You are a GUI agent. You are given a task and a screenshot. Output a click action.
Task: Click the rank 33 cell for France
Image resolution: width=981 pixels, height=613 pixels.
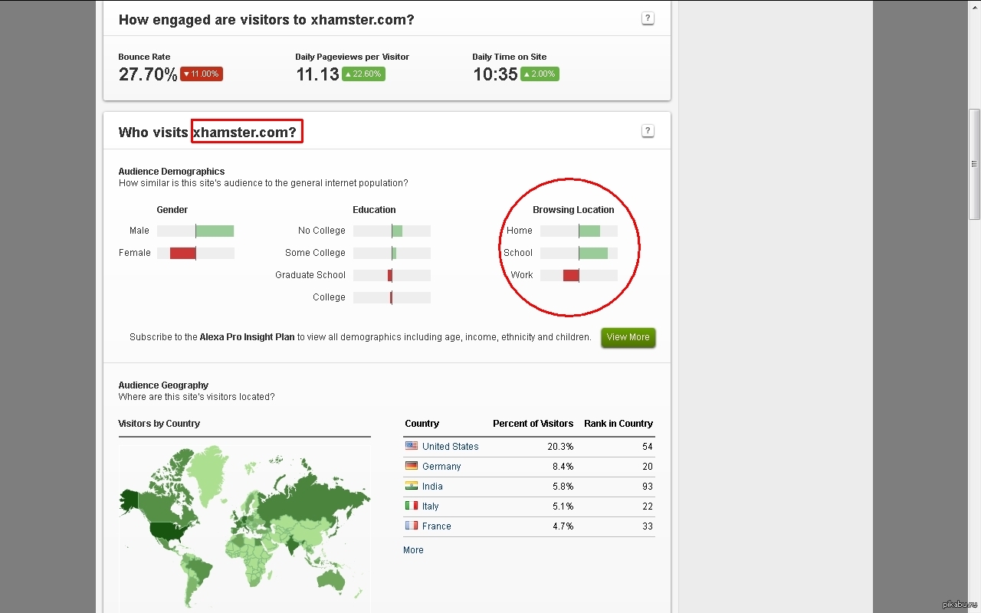(x=648, y=526)
